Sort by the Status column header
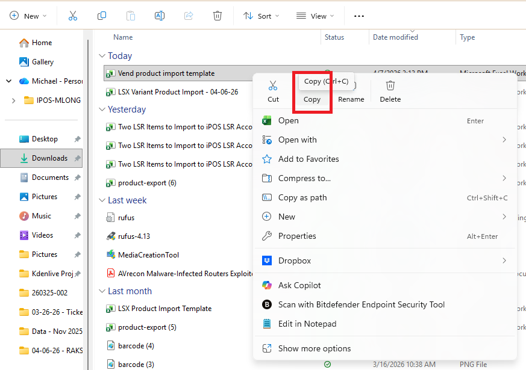This screenshot has height=370, width=526. [334, 37]
